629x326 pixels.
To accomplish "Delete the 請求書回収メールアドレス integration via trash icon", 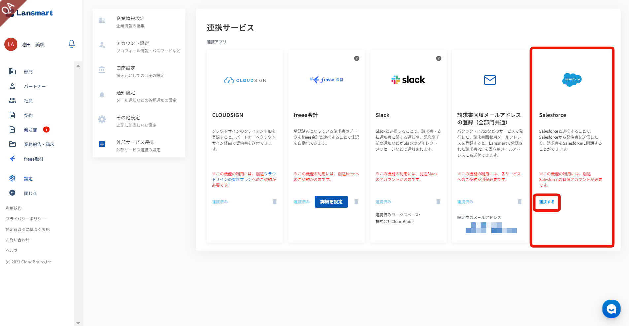I will coord(520,202).
